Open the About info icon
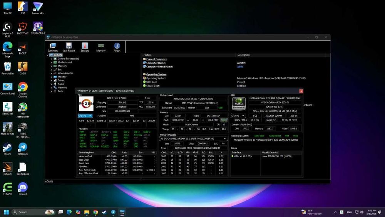 pyautogui.click(x=117, y=47)
